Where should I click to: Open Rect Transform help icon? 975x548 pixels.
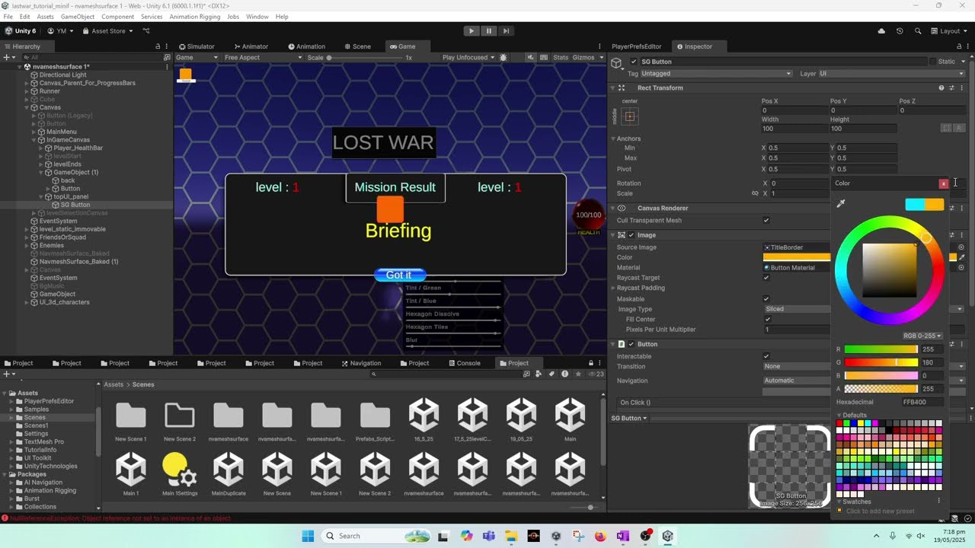[941, 88]
